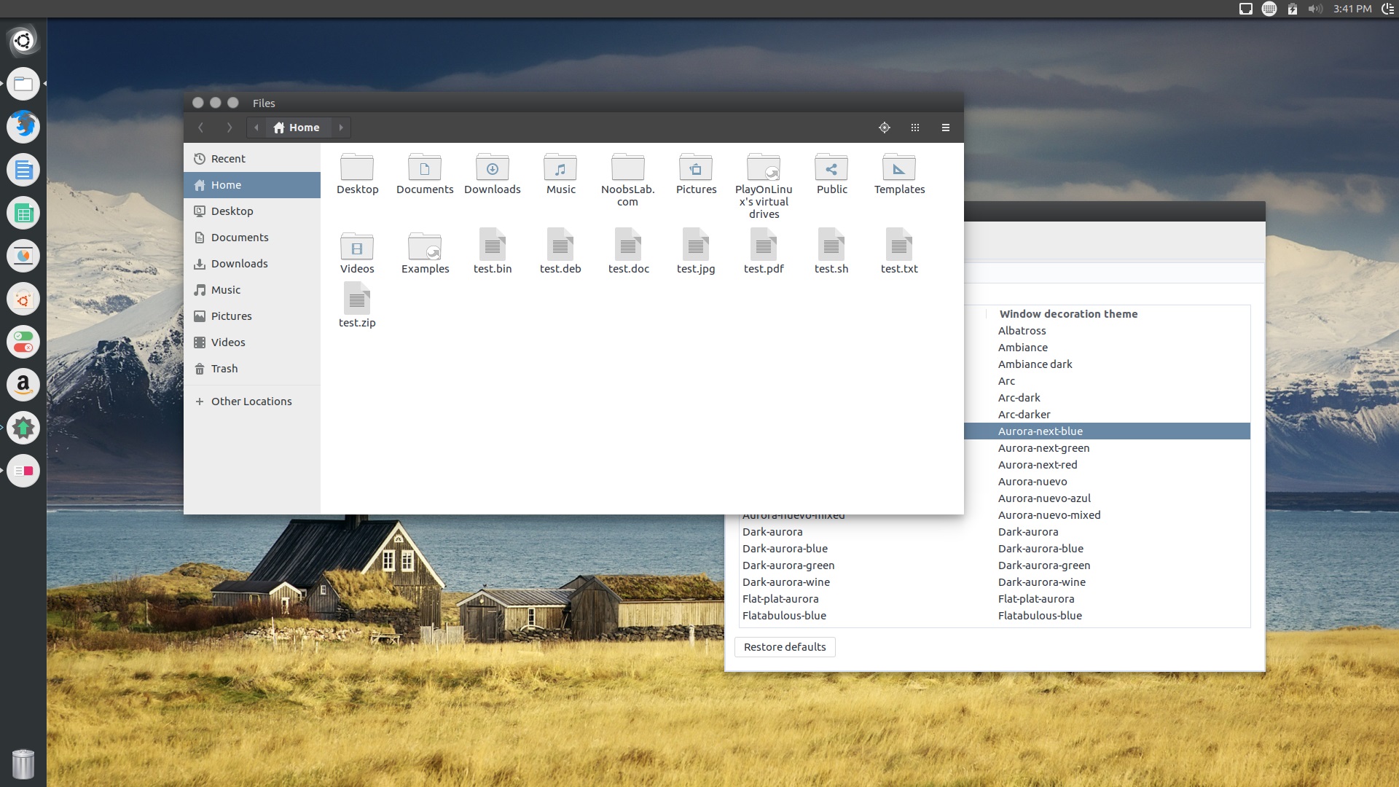Expand Other Locations in the sidebar
The height and width of the screenshot is (787, 1399).
[251, 401]
